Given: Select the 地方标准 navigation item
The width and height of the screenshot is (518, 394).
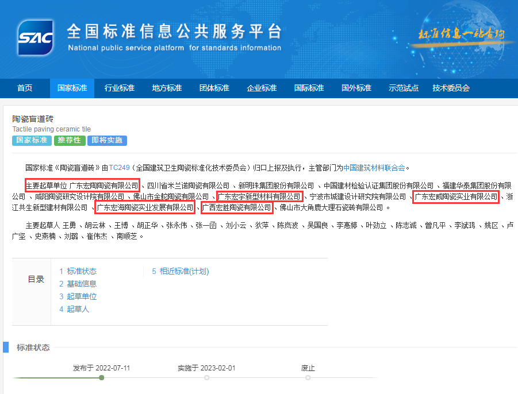Looking at the screenshot, I should [167, 88].
